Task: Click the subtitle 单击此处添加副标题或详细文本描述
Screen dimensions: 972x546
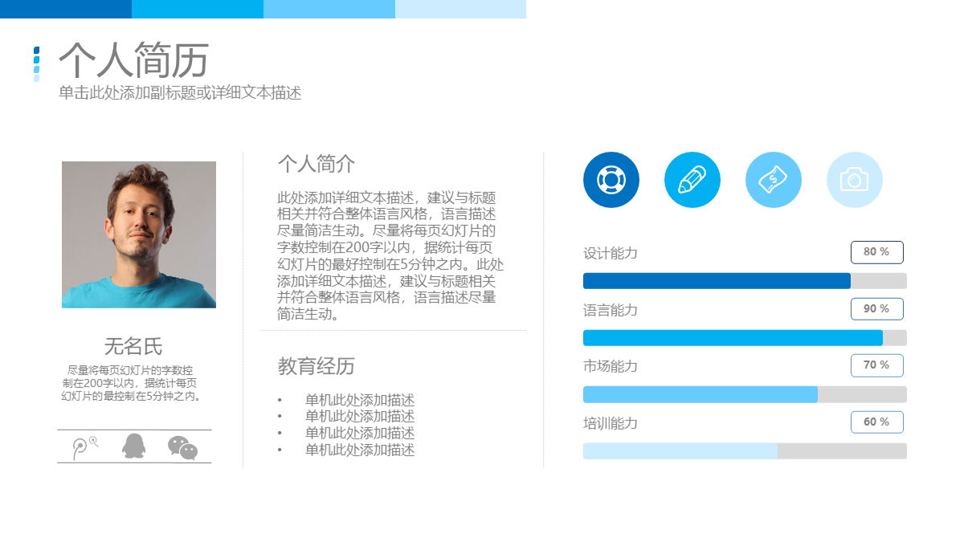Action: (x=180, y=93)
